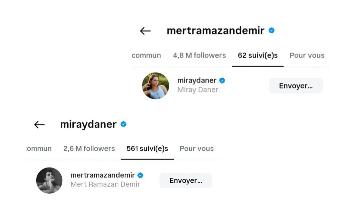Click verified badge in miraydaner list row
The image size is (349, 222).
point(222,81)
